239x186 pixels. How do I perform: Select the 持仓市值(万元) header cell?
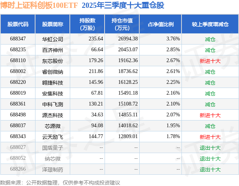[122, 24]
